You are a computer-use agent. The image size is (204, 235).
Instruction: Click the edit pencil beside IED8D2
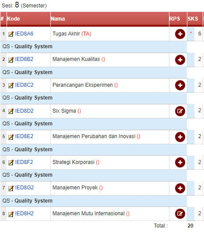tap(11, 111)
